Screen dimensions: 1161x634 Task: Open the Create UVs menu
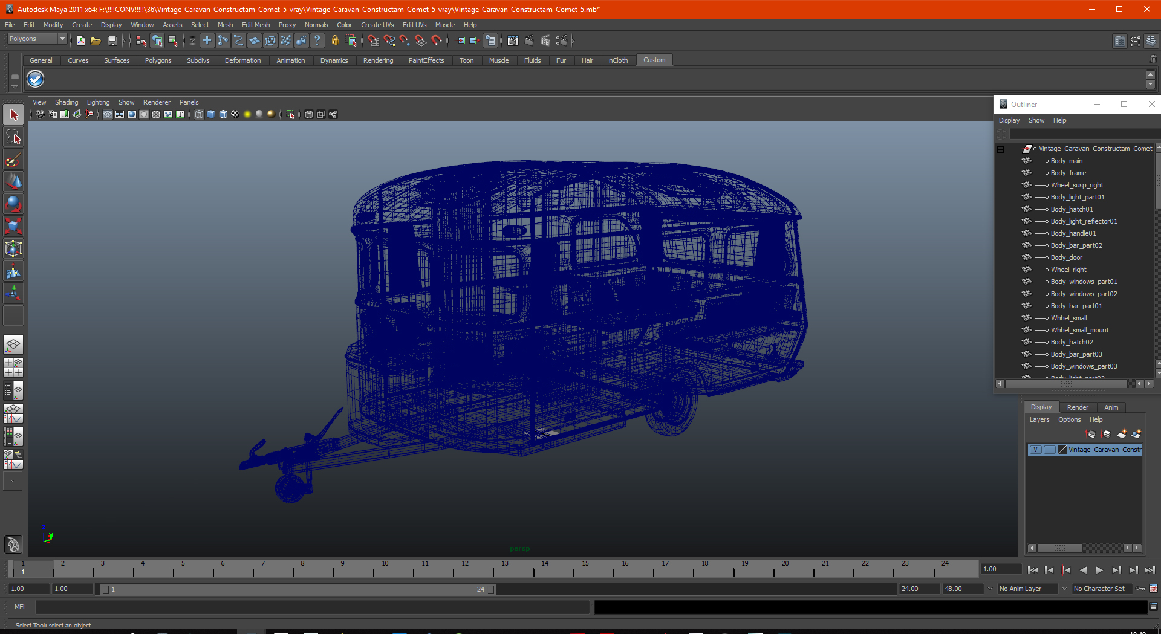point(377,25)
